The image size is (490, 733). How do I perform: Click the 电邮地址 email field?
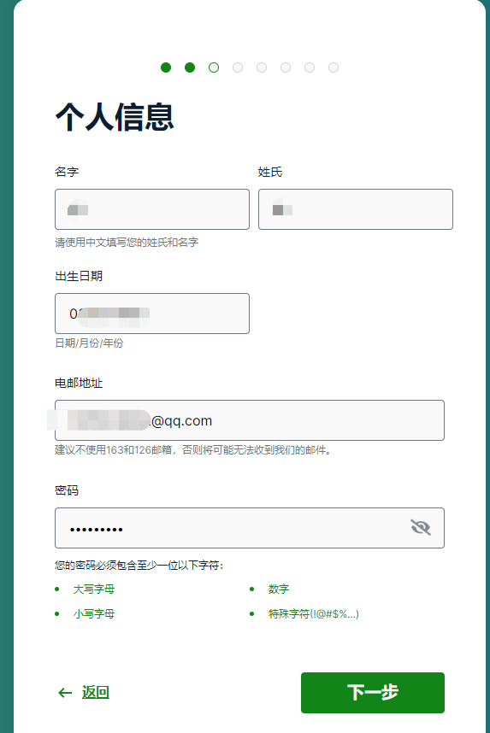250,420
